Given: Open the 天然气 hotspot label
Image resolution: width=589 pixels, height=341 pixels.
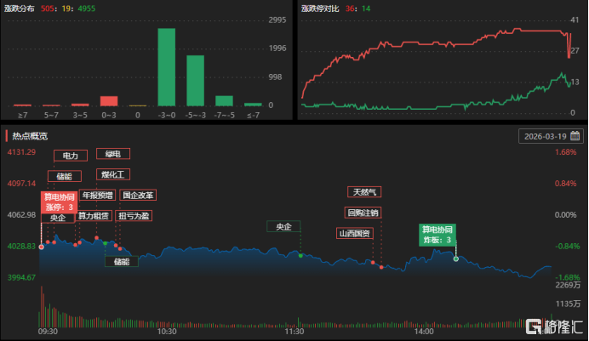Looking at the screenshot, I should tap(364, 192).
